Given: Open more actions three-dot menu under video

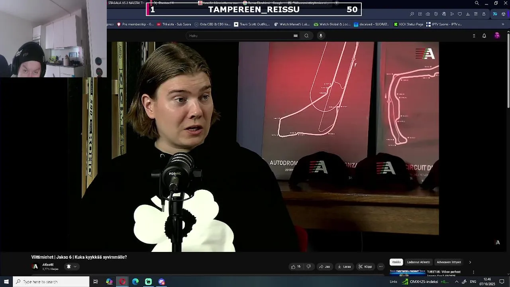Looking at the screenshot, I should coord(381,267).
